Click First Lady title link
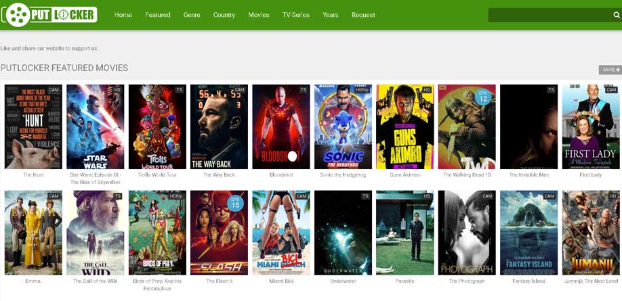This screenshot has width=622, height=301. pos(591,175)
